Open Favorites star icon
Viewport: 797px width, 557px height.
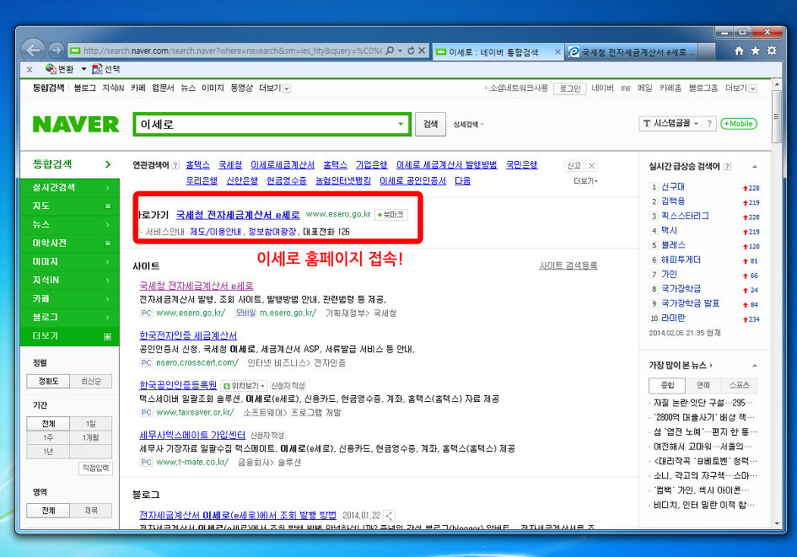[x=756, y=51]
